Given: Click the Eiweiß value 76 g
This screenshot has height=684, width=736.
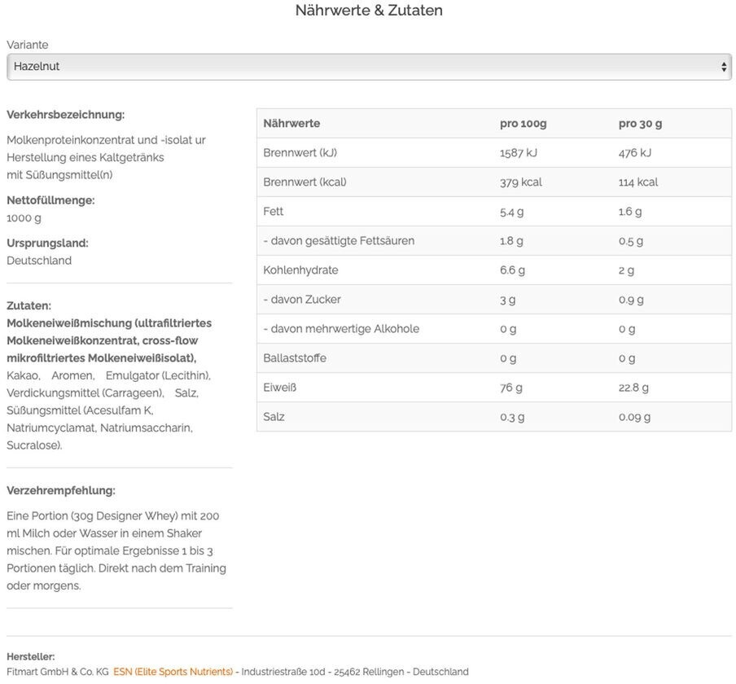Looking at the screenshot, I should tap(510, 388).
